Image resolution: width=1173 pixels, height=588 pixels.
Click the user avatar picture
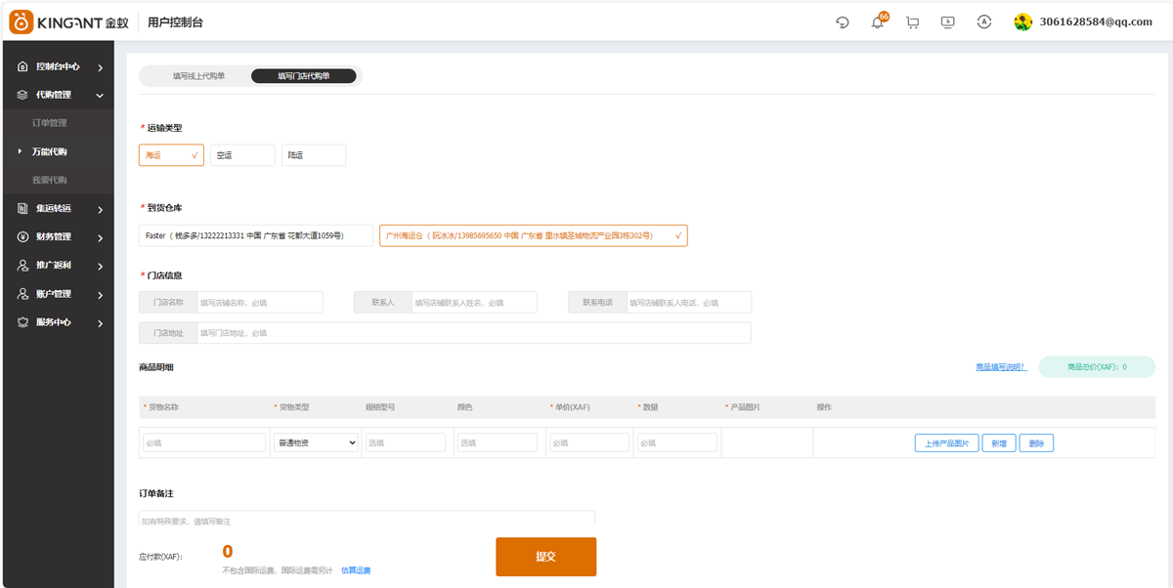(x=1022, y=22)
